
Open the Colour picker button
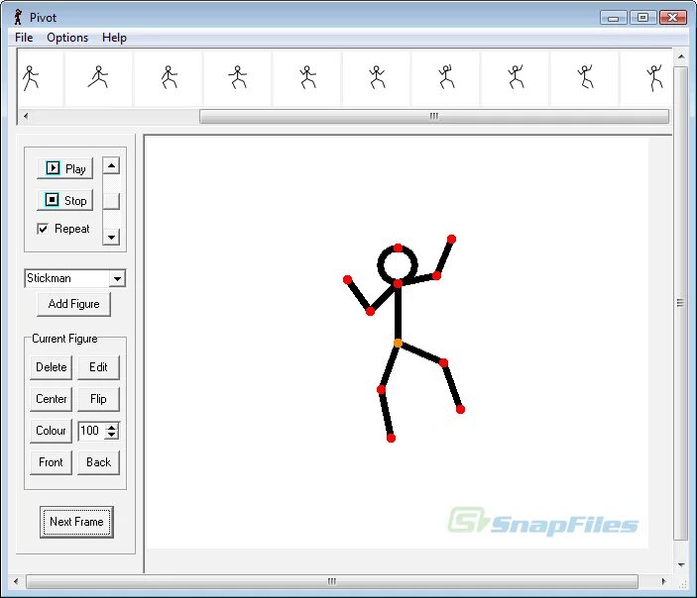coord(52,431)
